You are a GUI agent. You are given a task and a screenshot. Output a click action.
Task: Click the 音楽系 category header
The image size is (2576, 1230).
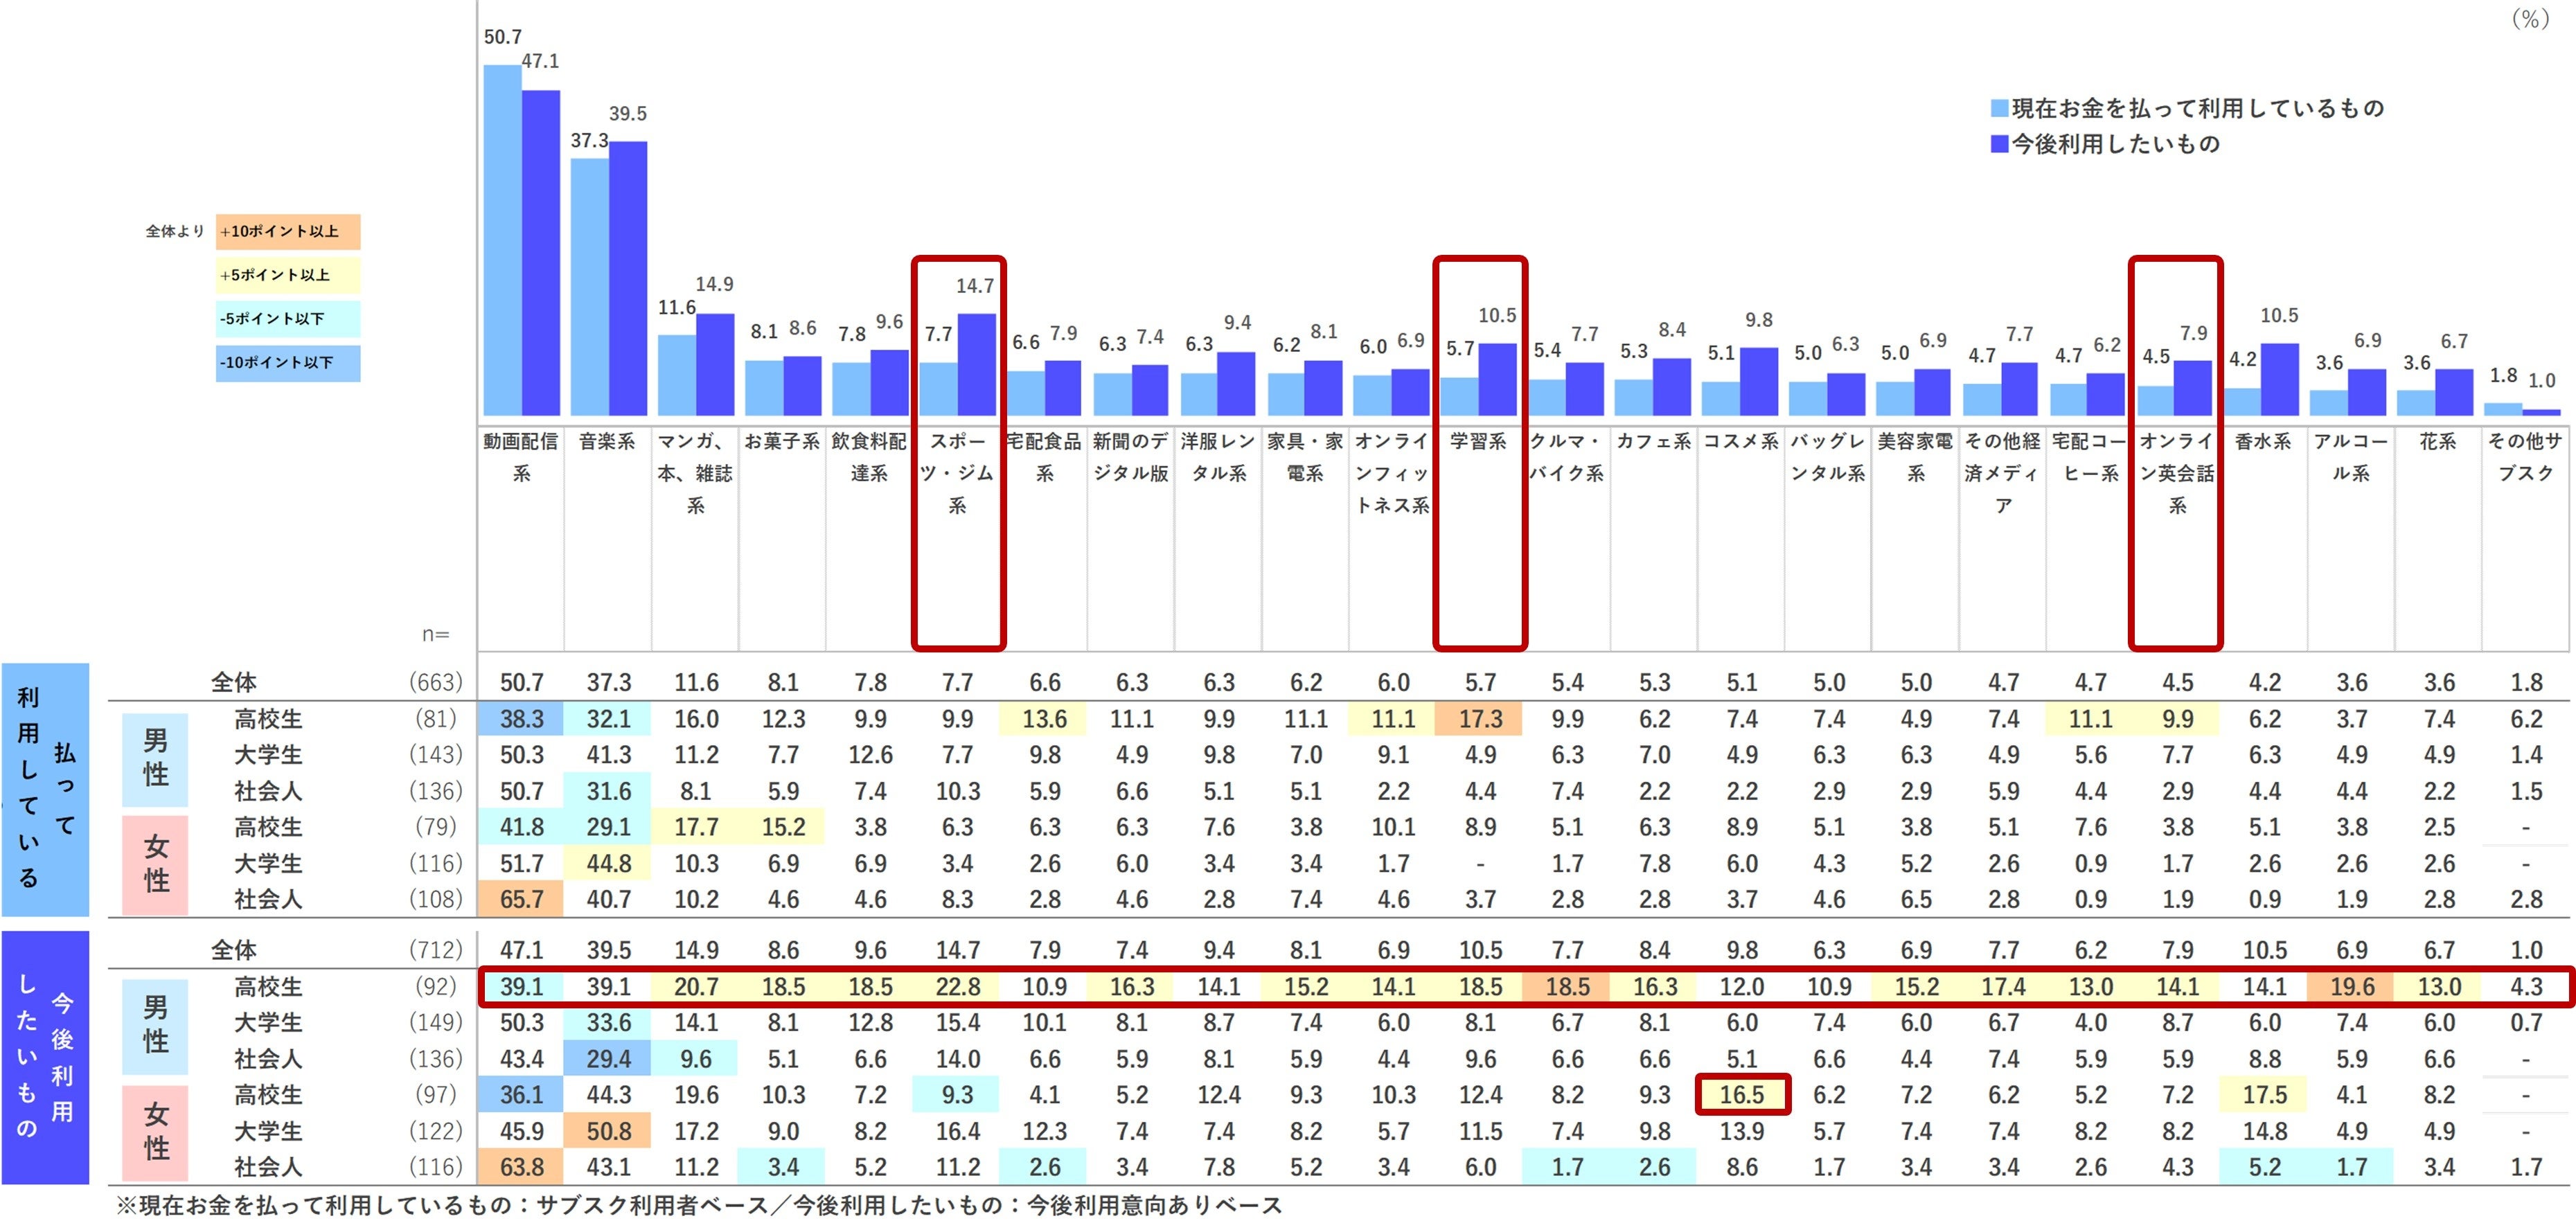click(x=607, y=441)
